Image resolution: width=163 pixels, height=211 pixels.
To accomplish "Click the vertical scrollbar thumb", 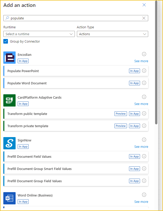I will pos(156,63).
